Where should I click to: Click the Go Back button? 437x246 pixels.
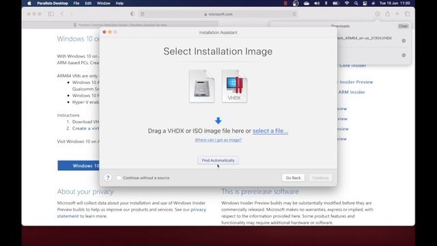[x=293, y=178]
